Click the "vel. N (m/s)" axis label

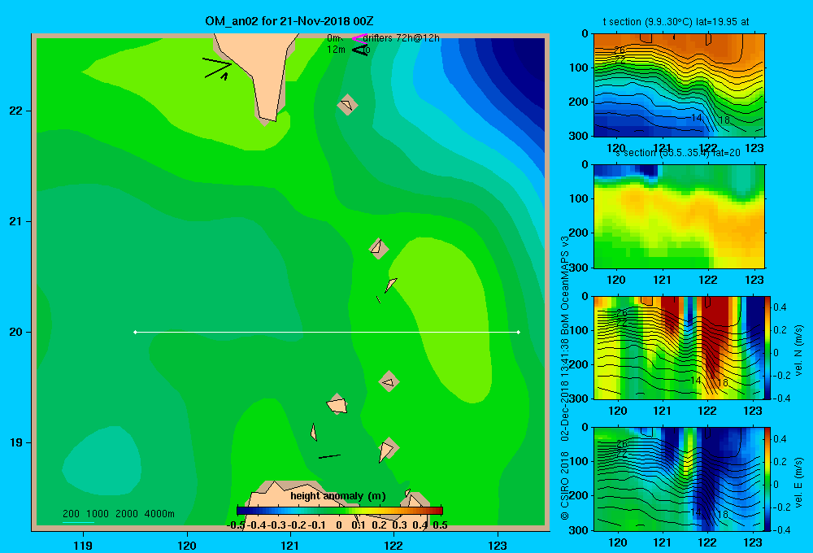coord(798,351)
